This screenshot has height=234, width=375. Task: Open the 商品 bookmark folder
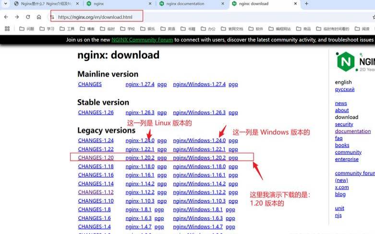[303, 29]
